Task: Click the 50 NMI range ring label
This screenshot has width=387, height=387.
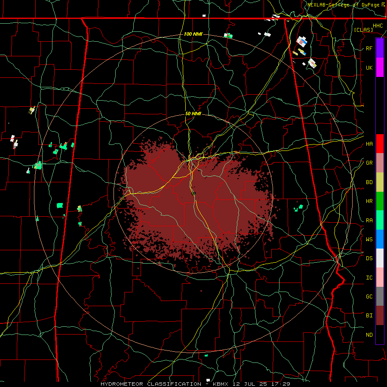Action: (x=193, y=114)
